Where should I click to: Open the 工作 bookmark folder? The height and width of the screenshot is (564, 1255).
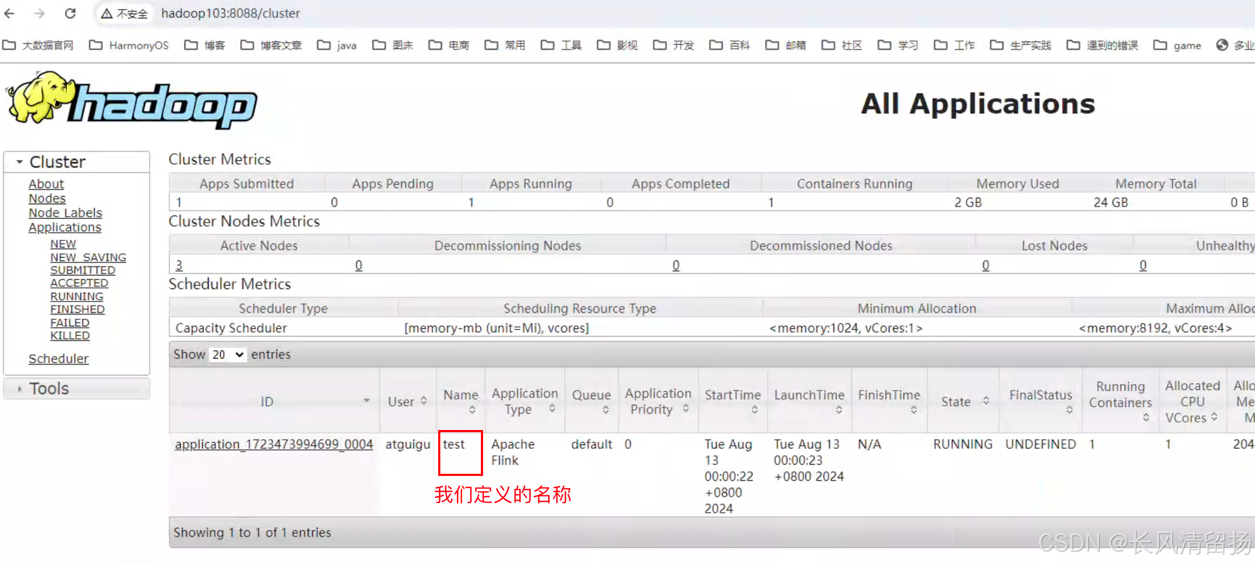tap(955, 45)
